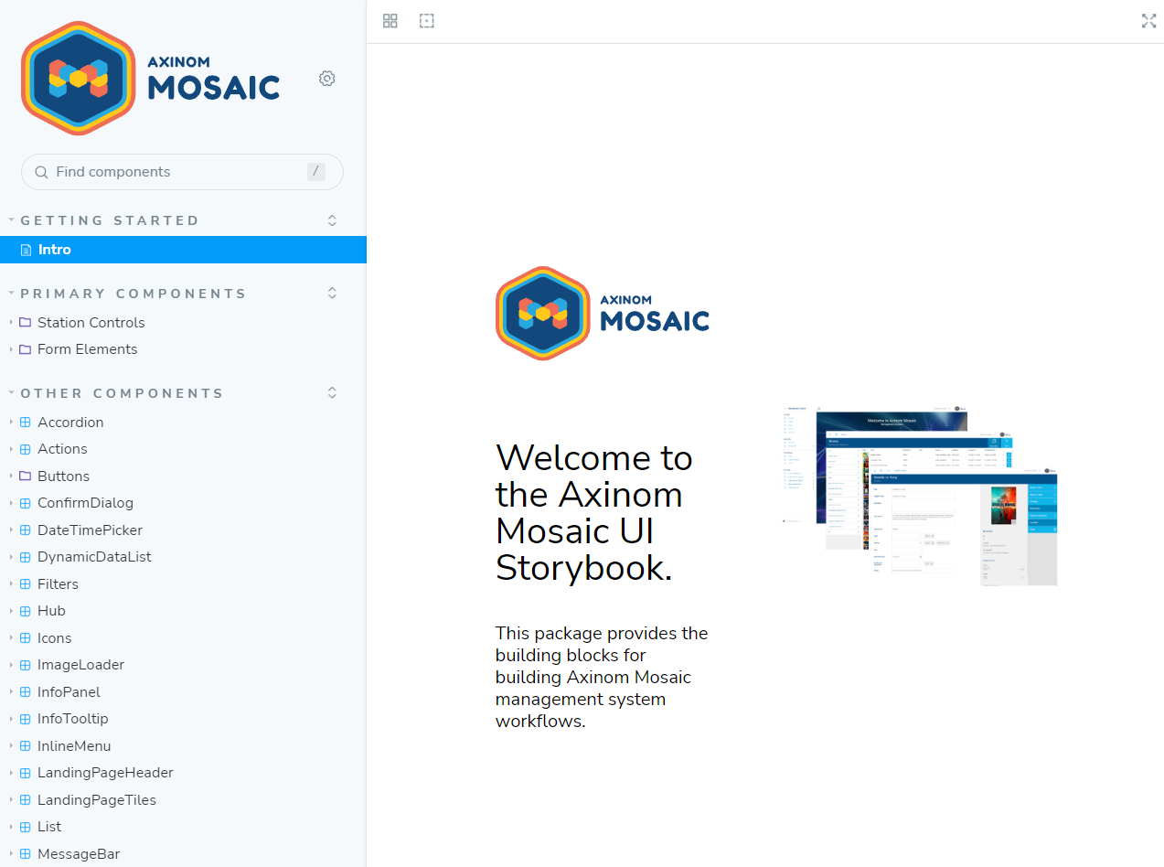This screenshot has height=867, width=1164.
Task: Open the Storybook settings gear menu
Action: click(327, 79)
